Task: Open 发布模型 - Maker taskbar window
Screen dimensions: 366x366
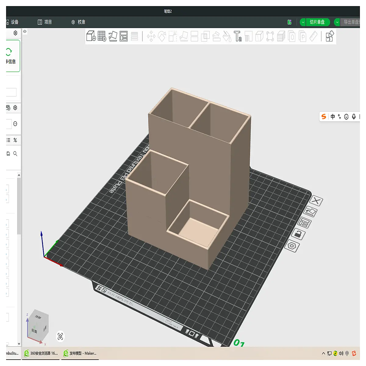Action: (x=80, y=353)
